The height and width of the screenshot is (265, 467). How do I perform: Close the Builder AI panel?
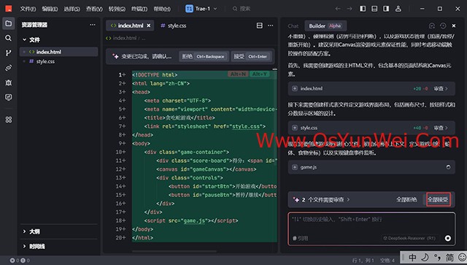454,26
